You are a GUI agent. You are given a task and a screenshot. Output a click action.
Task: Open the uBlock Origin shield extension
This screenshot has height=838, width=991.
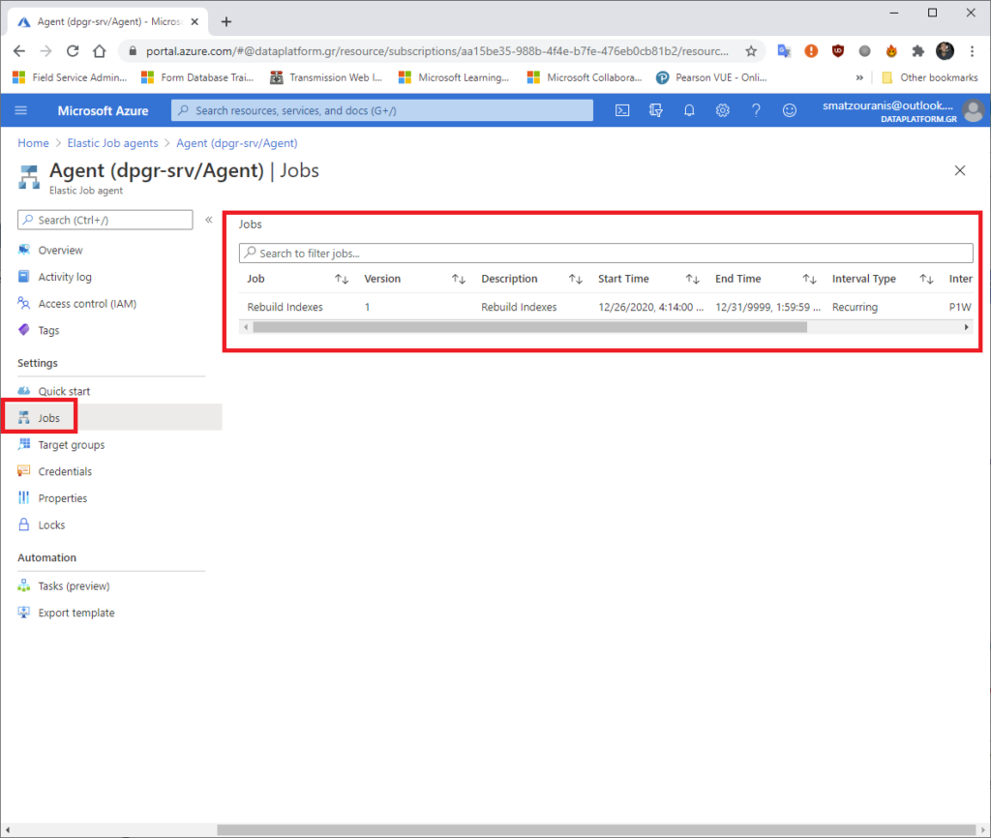[x=838, y=51]
